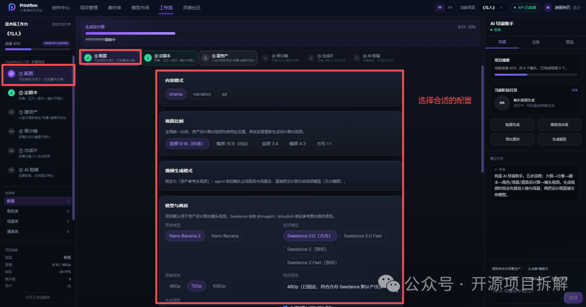Click the Printfirm logo icon
This screenshot has height=307, width=586.
[11, 7]
